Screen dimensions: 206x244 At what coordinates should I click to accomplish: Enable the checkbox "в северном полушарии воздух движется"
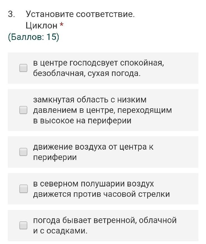pyautogui.click(x=23, y=189)
